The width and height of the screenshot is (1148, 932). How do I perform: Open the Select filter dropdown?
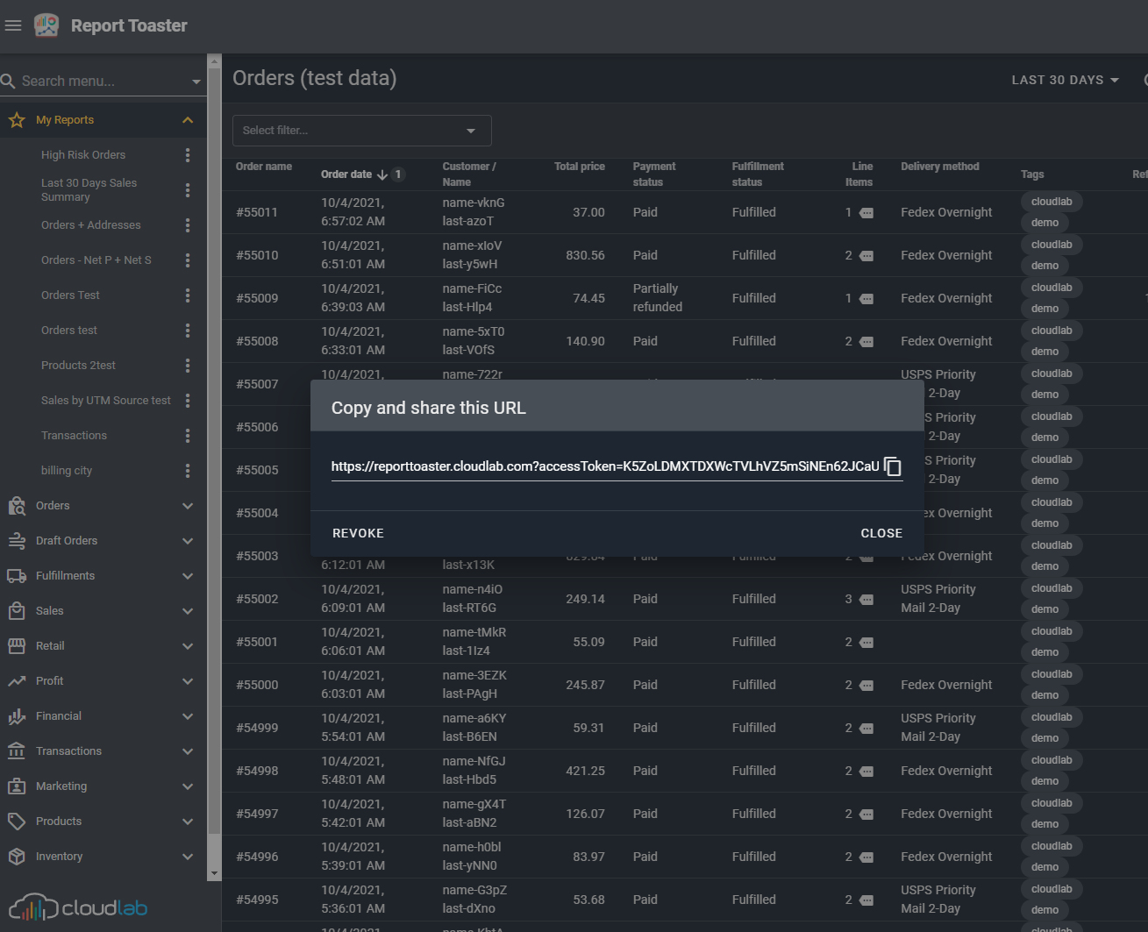[361, 131]
